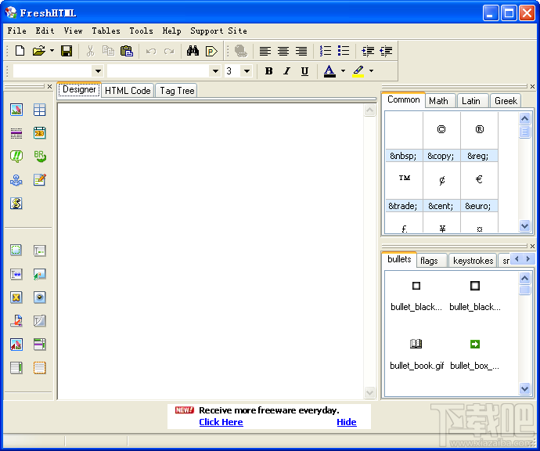Insert date calendar icon
The height and width of the screenshot is (451, 540).
[x=40, y=133]
